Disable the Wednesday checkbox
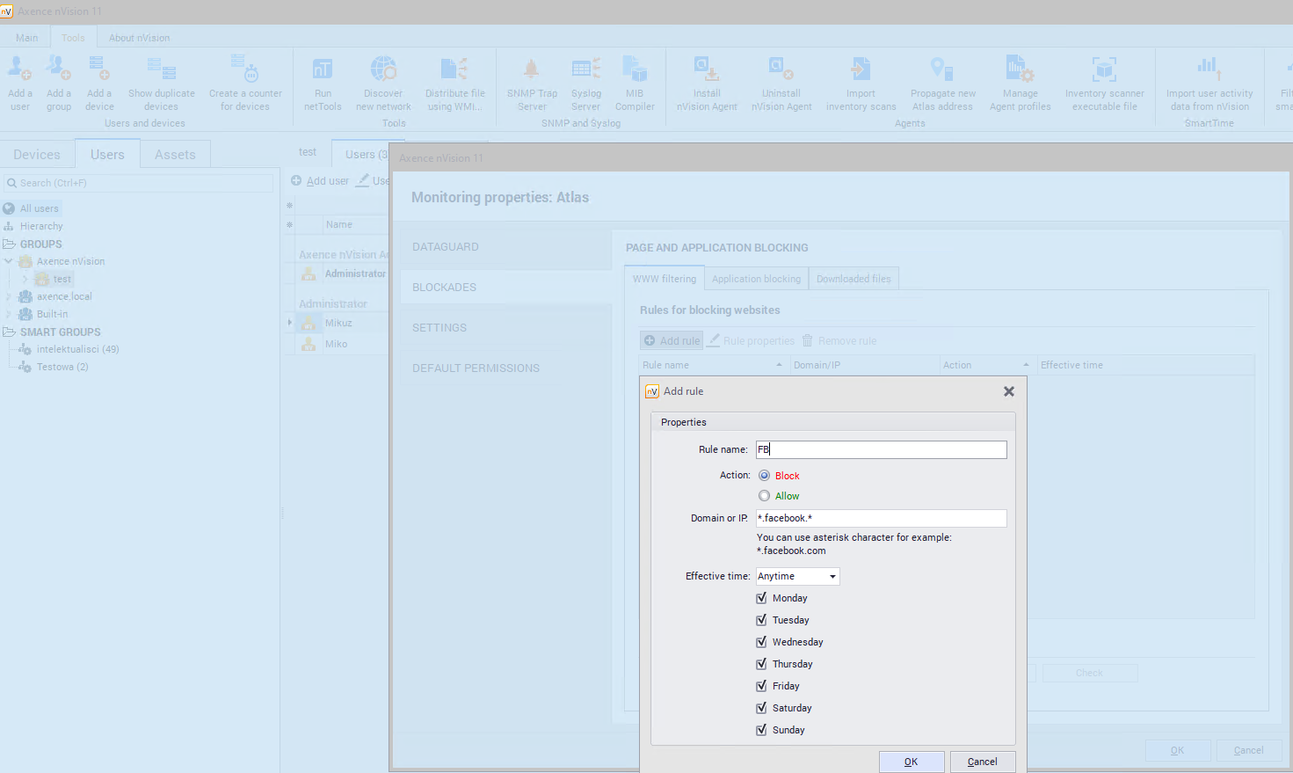The height and width of the screenshot is (773, 1293). [x=762, y=642]
